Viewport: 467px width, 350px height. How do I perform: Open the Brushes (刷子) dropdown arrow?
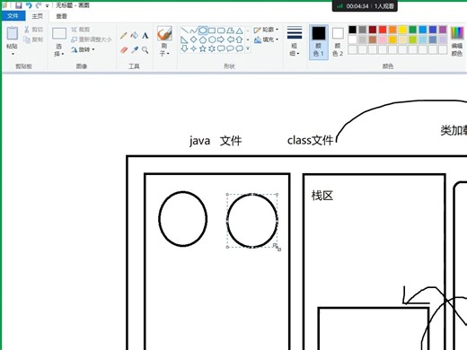(x=168, y=53)
